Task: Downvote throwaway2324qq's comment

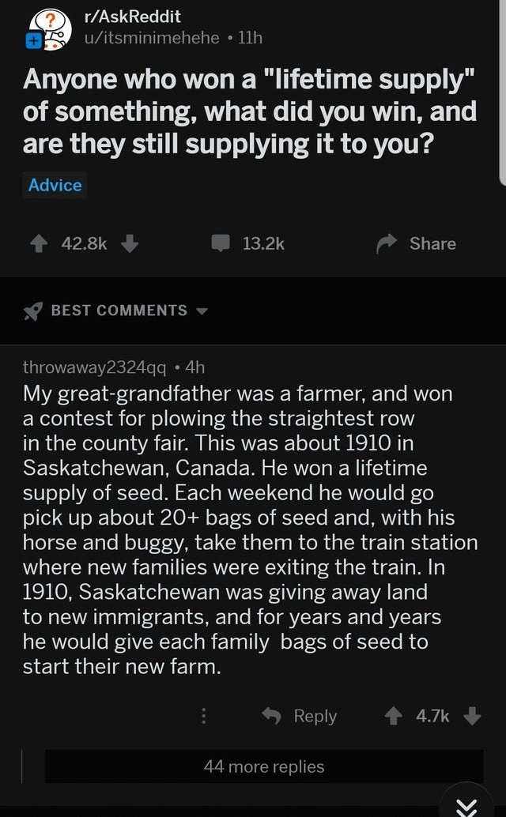Action: click(471, 716)
